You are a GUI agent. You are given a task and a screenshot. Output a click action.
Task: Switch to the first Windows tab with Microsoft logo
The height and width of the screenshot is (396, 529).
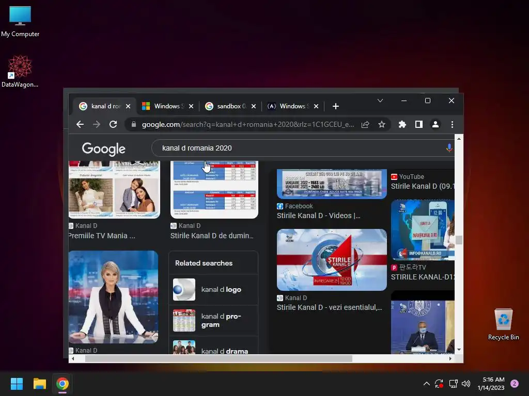(167, 106)
